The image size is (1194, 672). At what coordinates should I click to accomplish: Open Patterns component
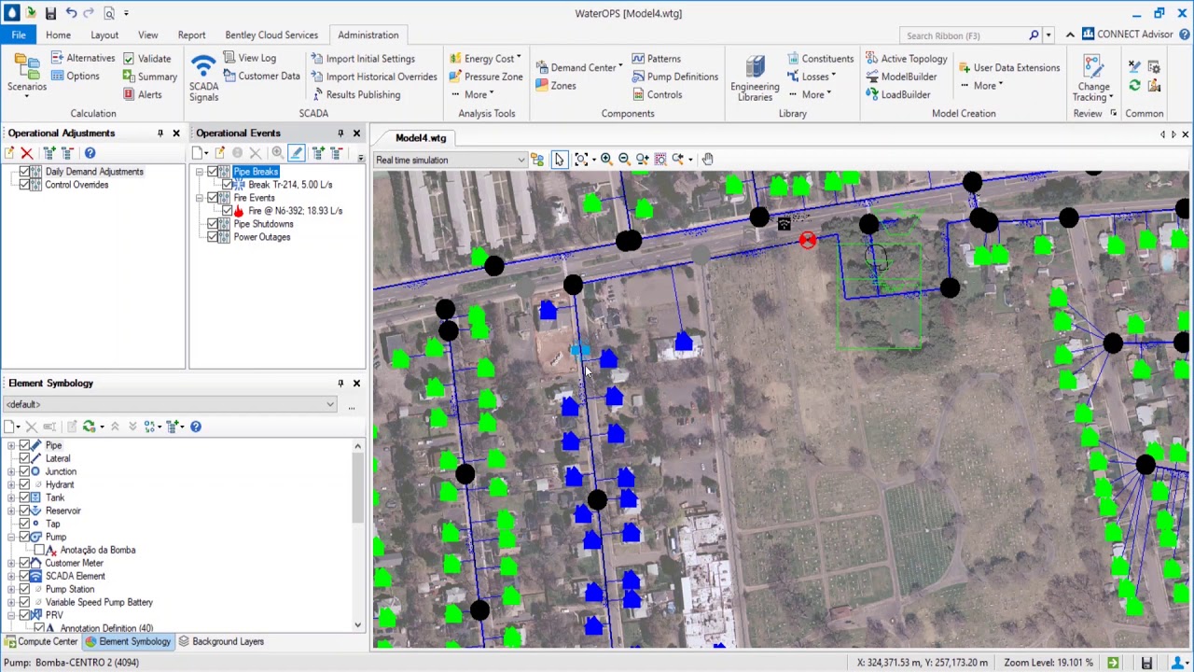click(656, 58)
